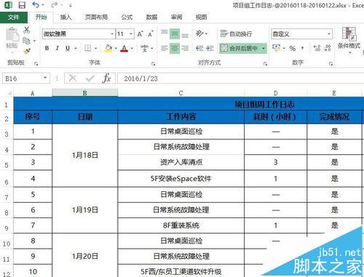Screen dimensions: 364x277
Task: Toggle 自动换行 wrap text
Action: click(236, 33)
